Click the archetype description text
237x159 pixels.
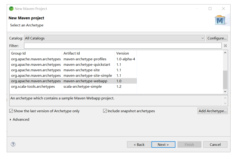click(62, 98)
